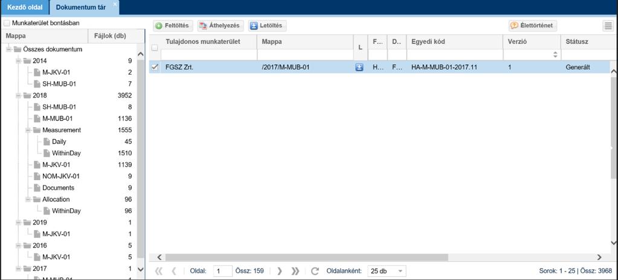Screen dimensions: 618x280
Task: Collapse the Measurement folder
Action: (x=28, y=130)
